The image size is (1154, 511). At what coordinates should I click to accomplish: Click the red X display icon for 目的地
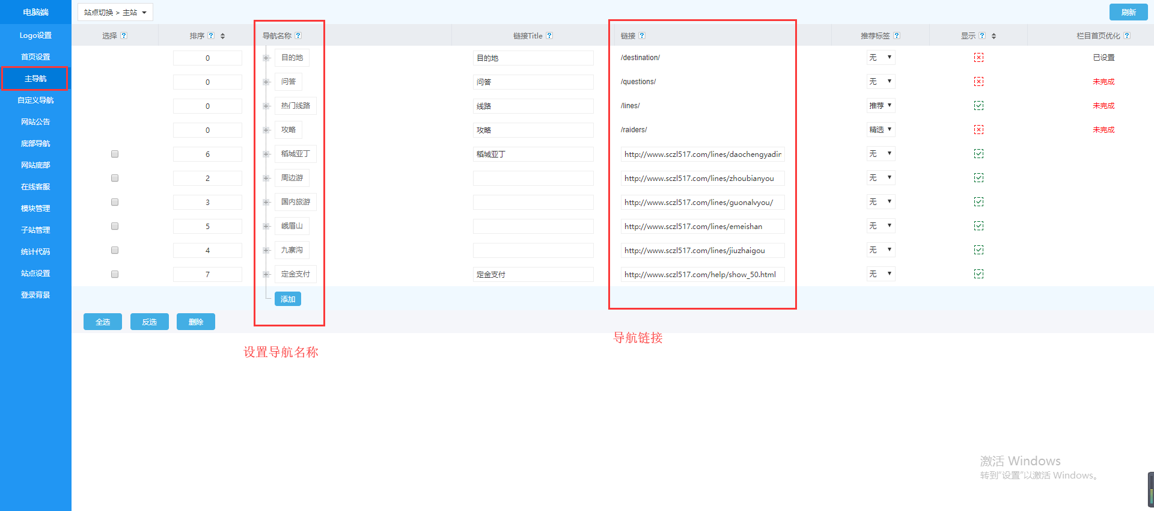(978, 58)
